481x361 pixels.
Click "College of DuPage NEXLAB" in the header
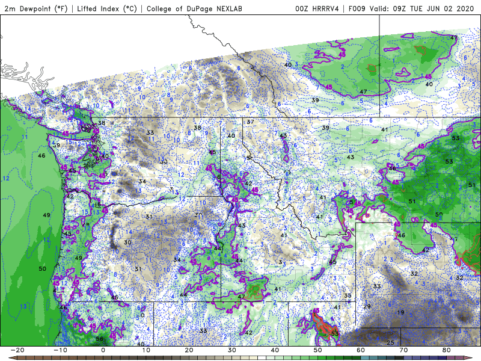194,8
